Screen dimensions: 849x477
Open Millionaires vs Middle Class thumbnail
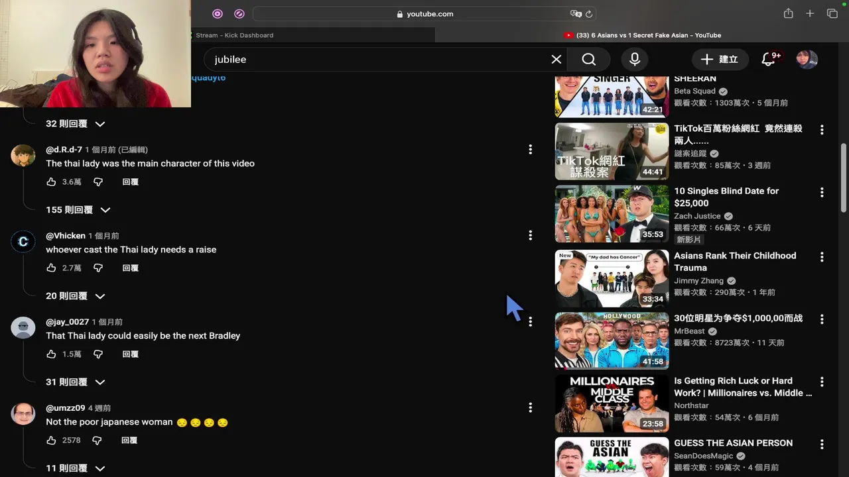click(612, 403)
